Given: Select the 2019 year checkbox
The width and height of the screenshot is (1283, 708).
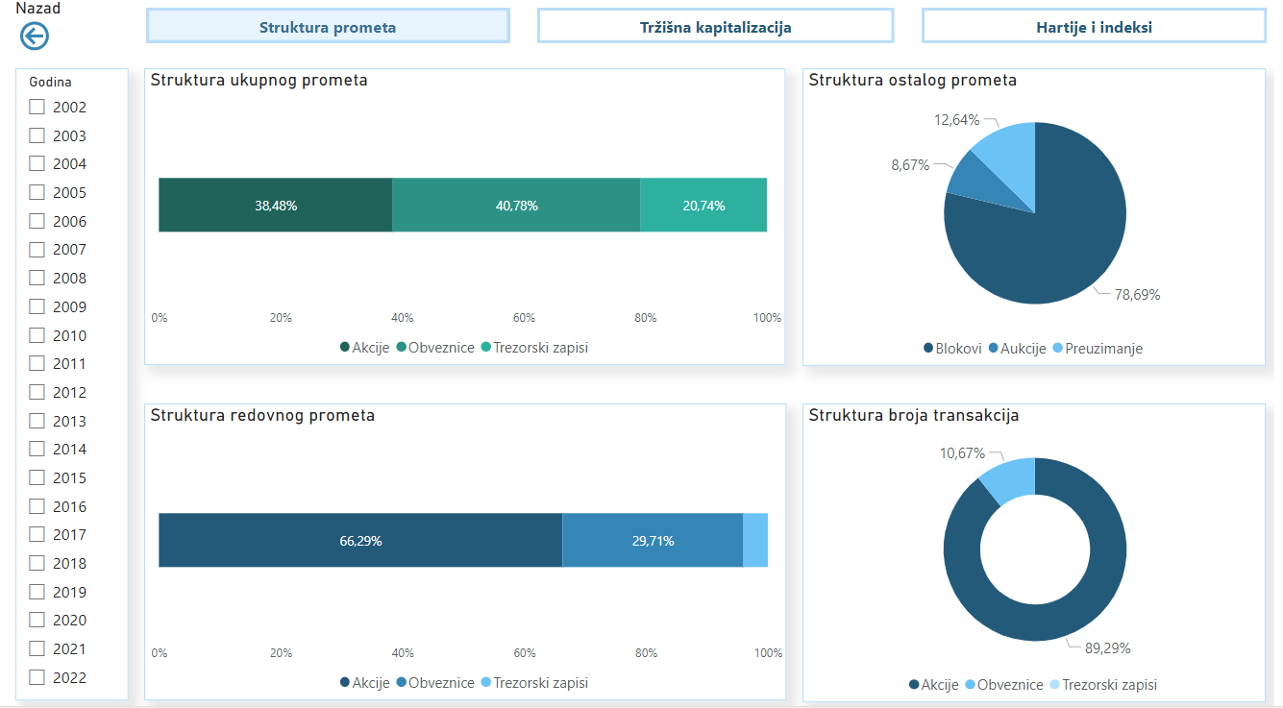Looking at the screenshot, I should (37, 592).
